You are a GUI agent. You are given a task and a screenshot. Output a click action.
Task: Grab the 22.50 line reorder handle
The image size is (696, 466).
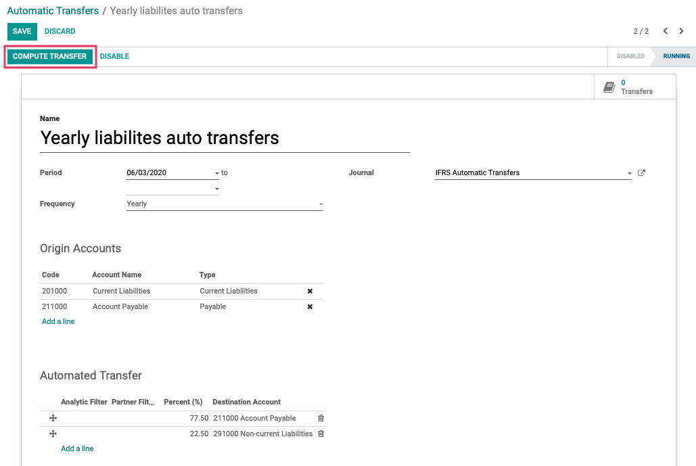53,434
